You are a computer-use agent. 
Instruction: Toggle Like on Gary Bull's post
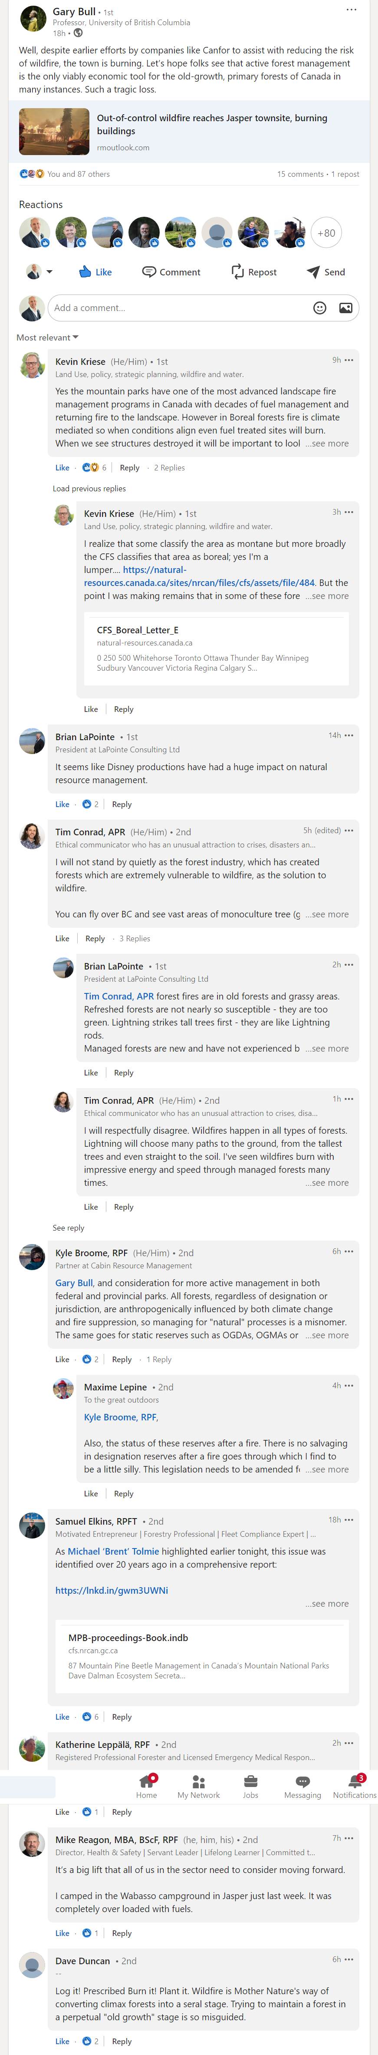tap(95, 272)
